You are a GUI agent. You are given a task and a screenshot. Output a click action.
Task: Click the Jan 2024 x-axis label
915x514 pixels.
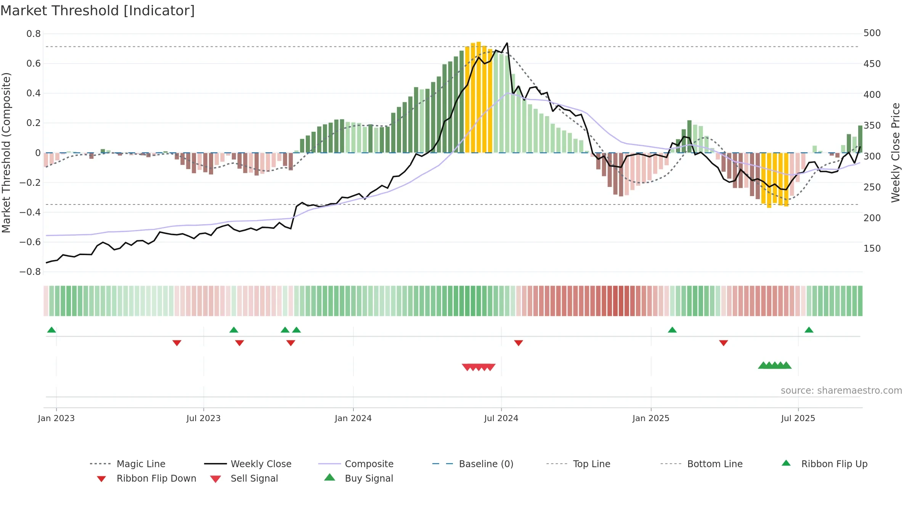[x=353, y=418]
